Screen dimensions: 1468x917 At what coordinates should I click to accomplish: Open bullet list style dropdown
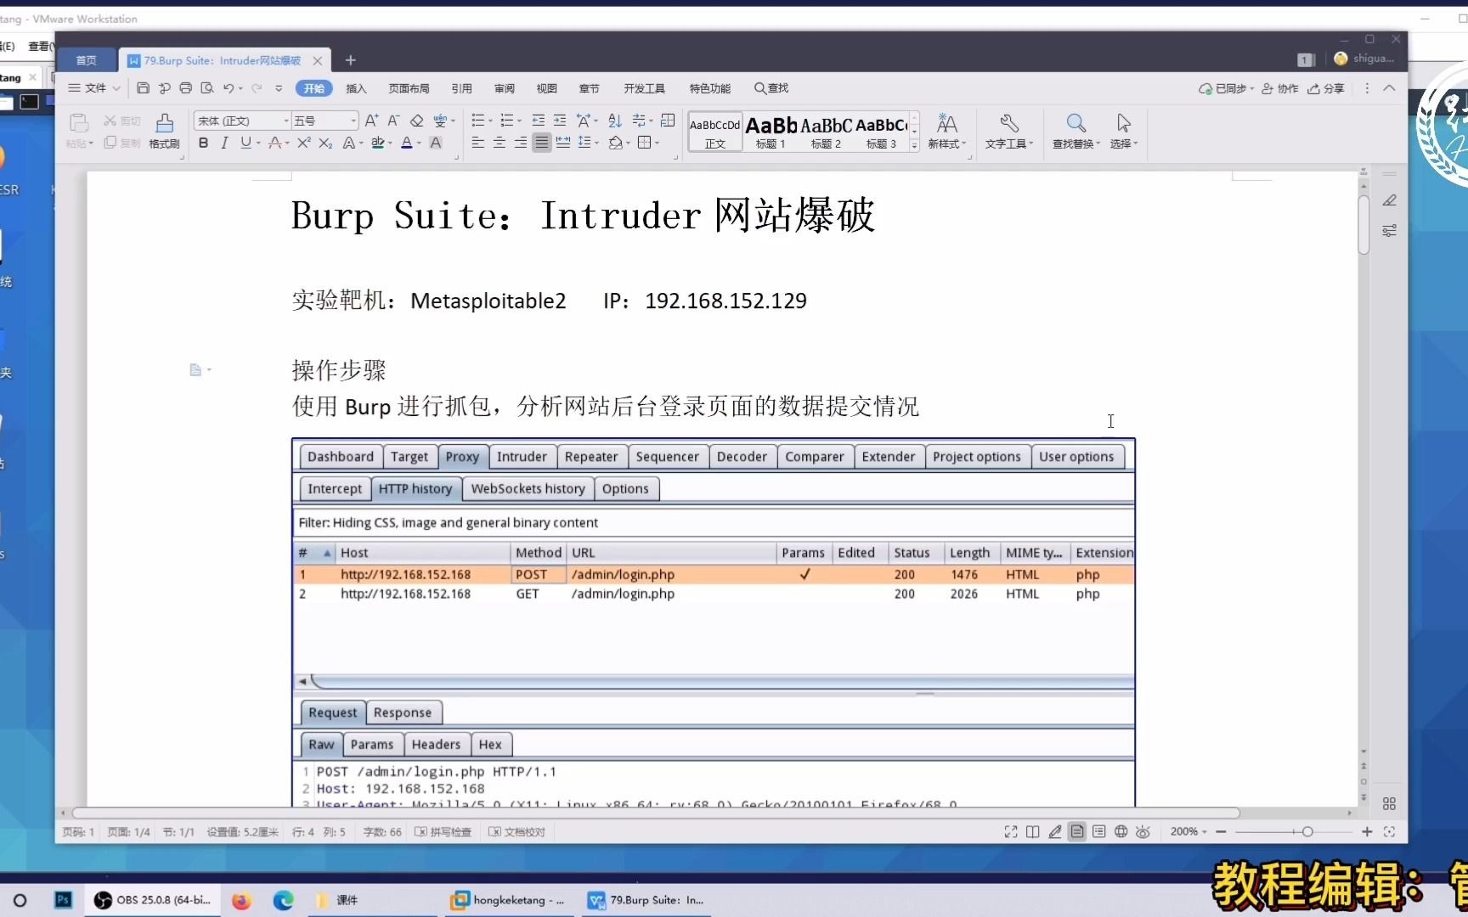(490, 121)
